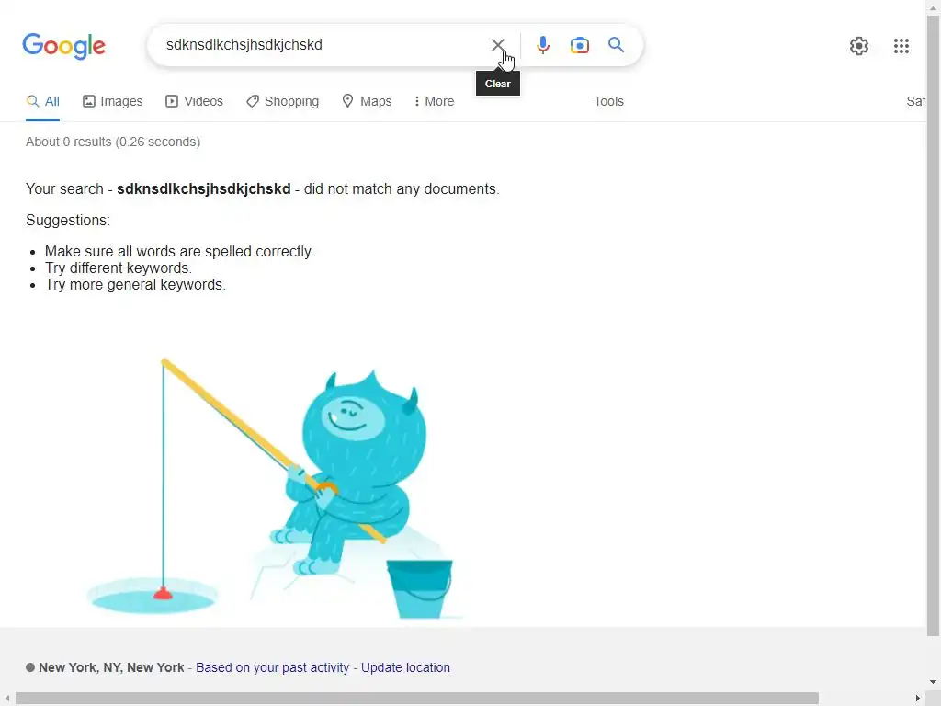Open search by image camera icon
This screenshot has height=706, width=941.
click(x=579, y=45)
